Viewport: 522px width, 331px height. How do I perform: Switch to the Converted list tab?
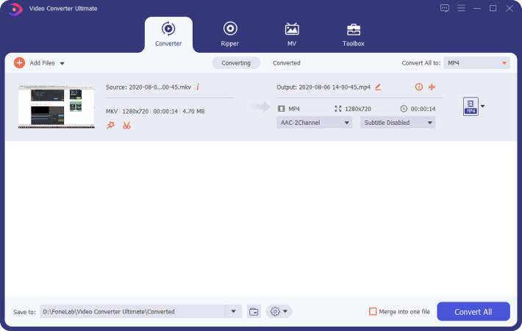[286, 63]
